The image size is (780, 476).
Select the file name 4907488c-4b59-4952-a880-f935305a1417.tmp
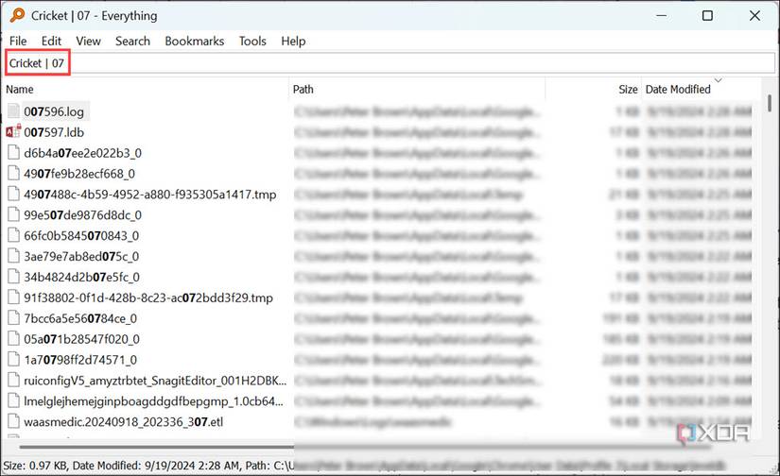click(x=149, y=195)
